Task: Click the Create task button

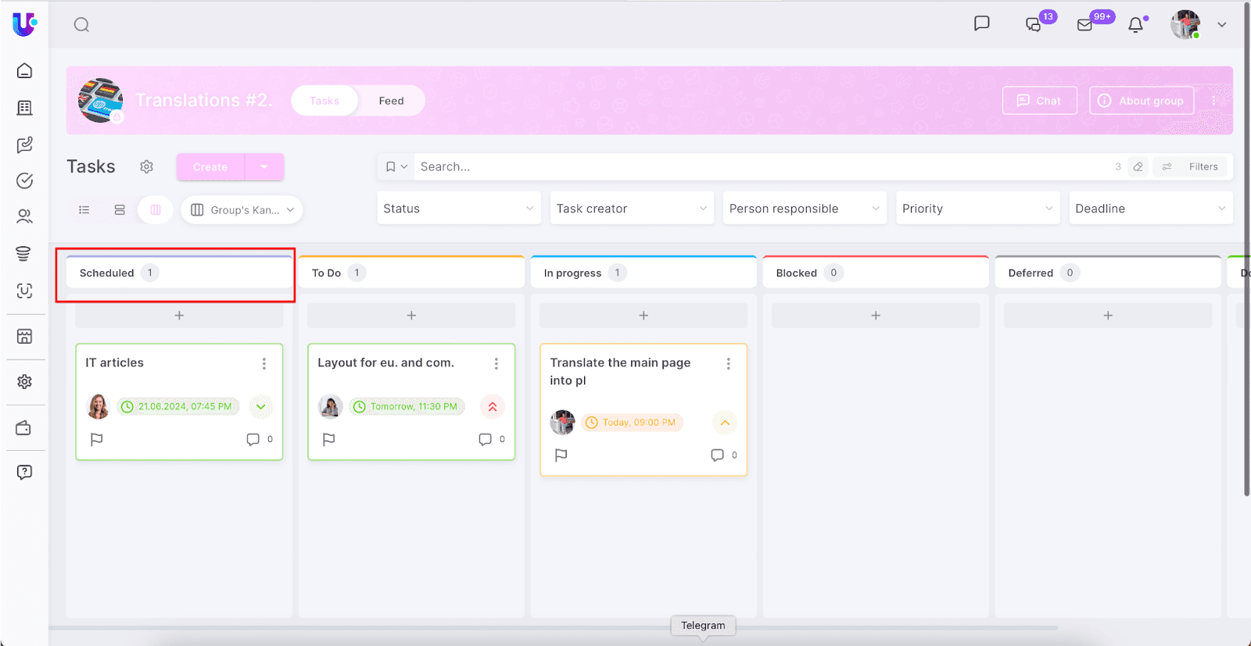Action: 210,167
